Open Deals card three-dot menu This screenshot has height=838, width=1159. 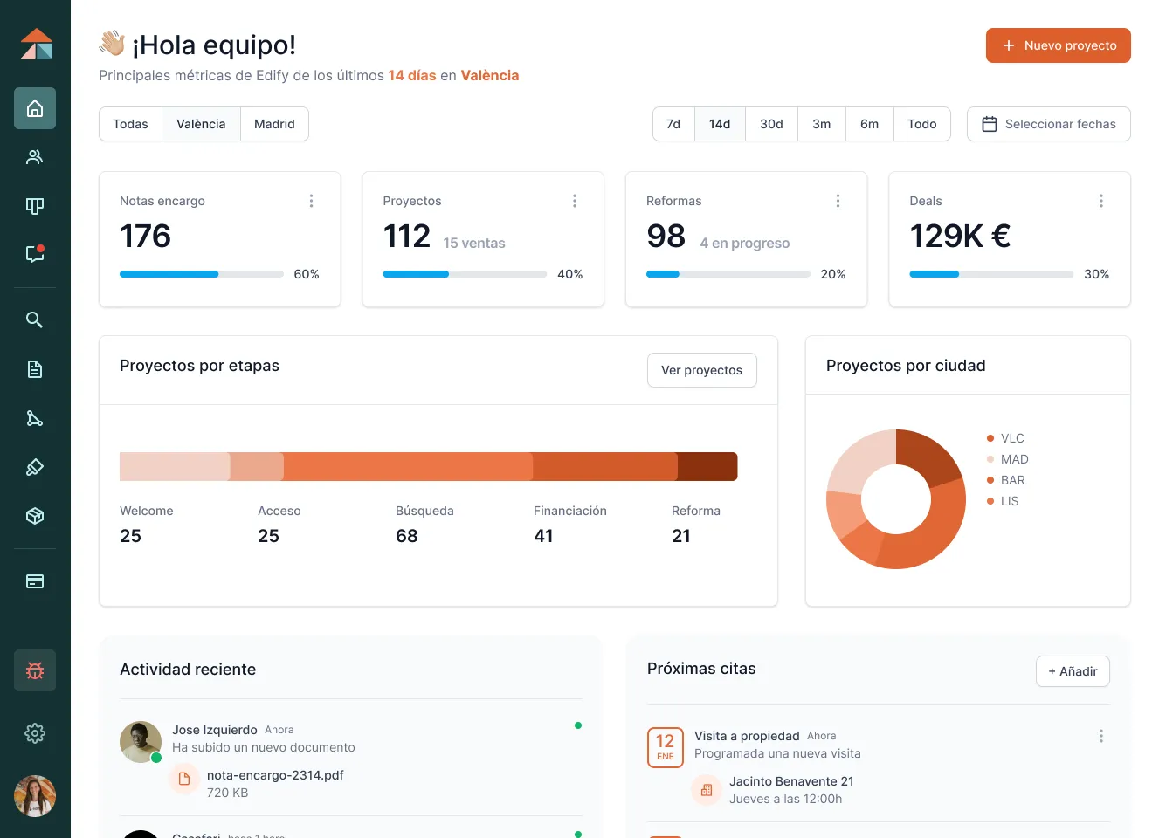pos(1100,201)
